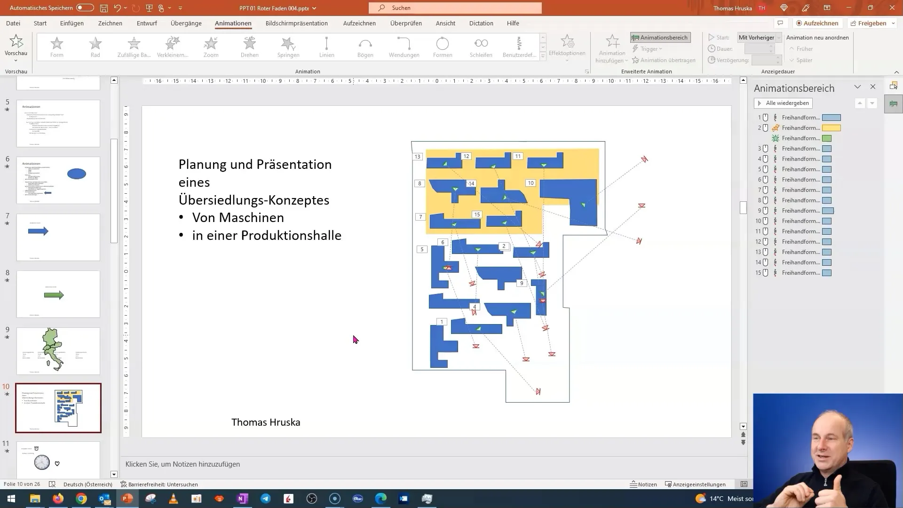Apply the Rad animation effect
Screen dimensions: 903x508
click(95, 47)
